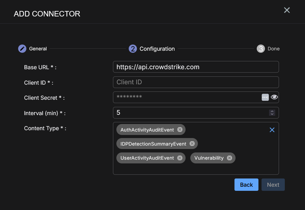Click into the Client ID field
The width and height of the screenshot is (305, 210).
coord(196,82)
